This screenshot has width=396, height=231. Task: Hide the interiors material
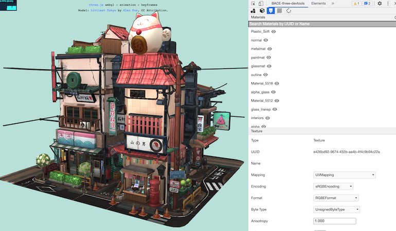(x=268, y=118)
